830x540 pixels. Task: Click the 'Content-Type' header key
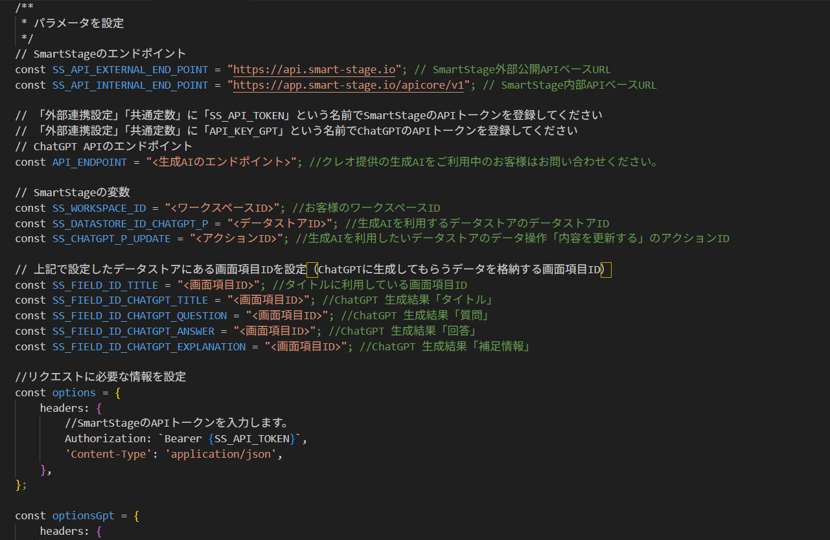108,455
